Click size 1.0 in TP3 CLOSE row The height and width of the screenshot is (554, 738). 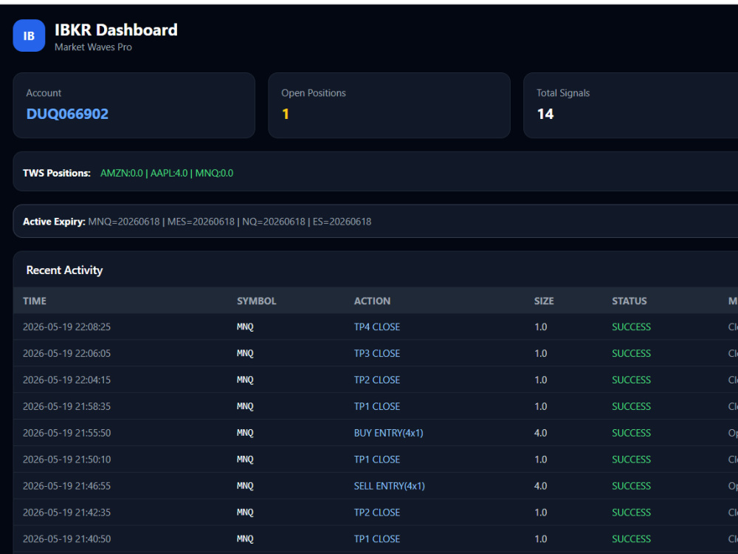point(541,353)
